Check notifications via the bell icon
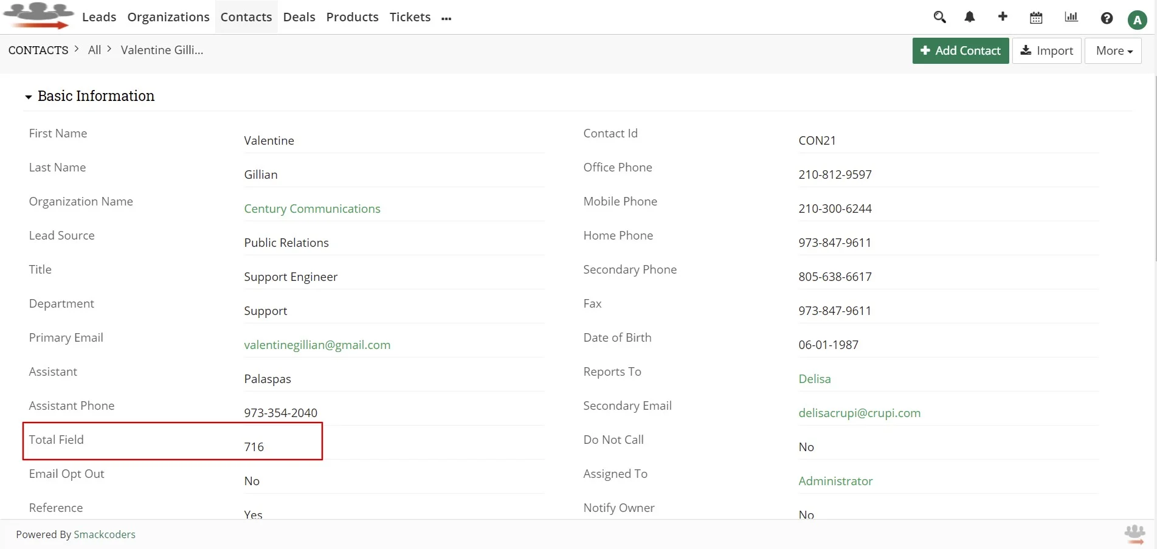This screenshot has width=1157, height=549. click(x=969, y=17)
